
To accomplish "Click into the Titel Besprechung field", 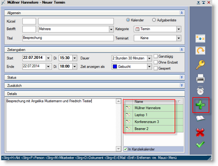I will click(x=68, y=38).
